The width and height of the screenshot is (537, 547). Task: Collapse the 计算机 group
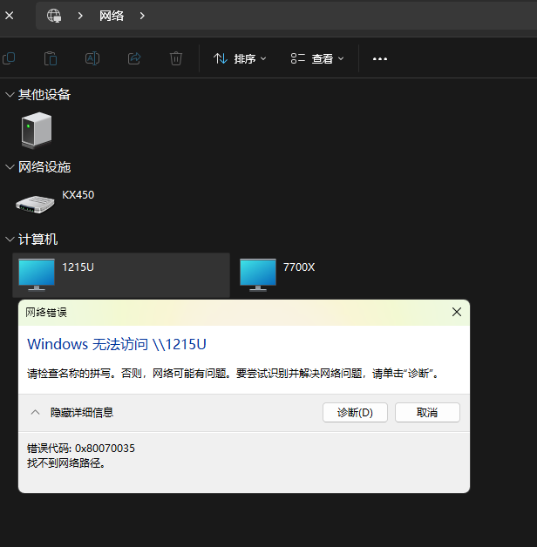pos(10,240)
